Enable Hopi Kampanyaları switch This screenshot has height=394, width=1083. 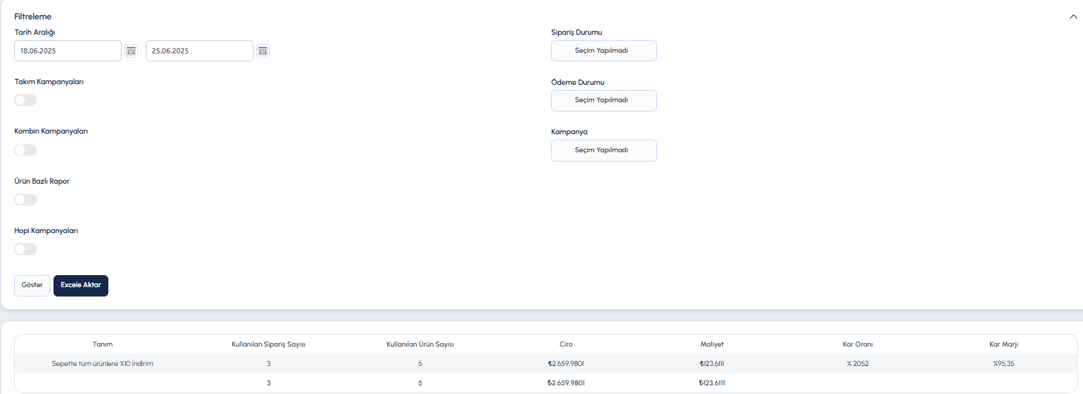click(x=25, y=249)
